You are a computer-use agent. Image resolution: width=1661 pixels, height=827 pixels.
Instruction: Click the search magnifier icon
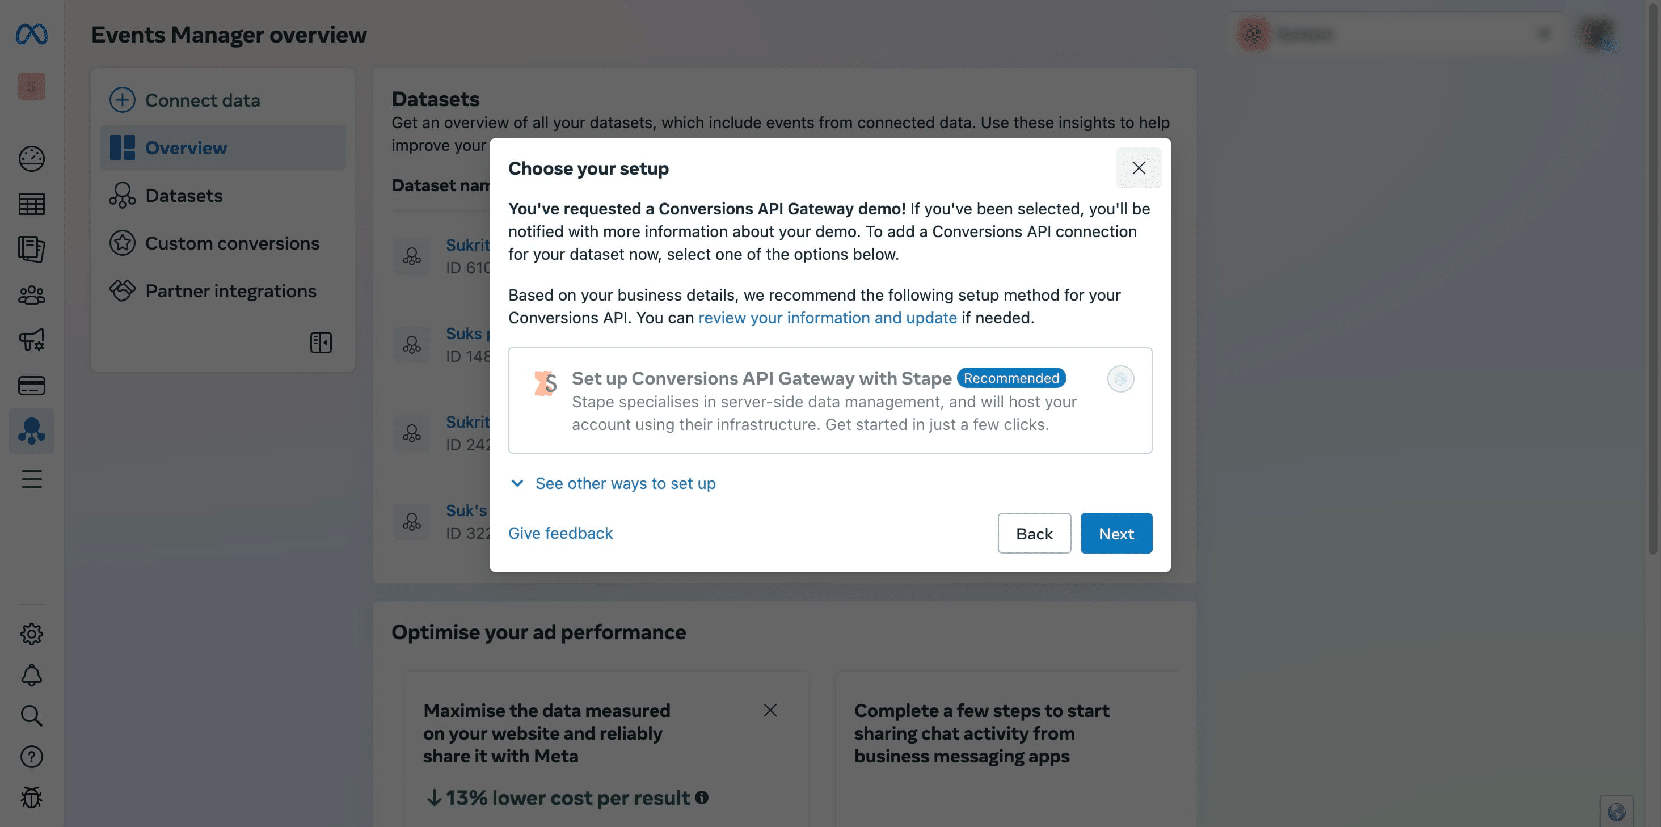tap(32, 715)
